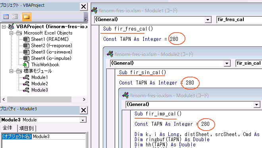Switch to the 全体 properties tab

(8, 128)
